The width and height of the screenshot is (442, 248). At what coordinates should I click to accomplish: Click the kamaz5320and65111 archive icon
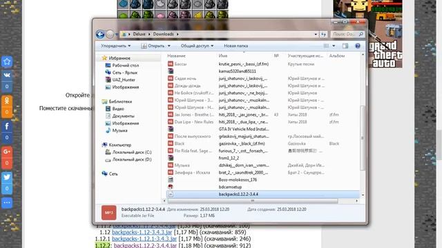(171, 71)
